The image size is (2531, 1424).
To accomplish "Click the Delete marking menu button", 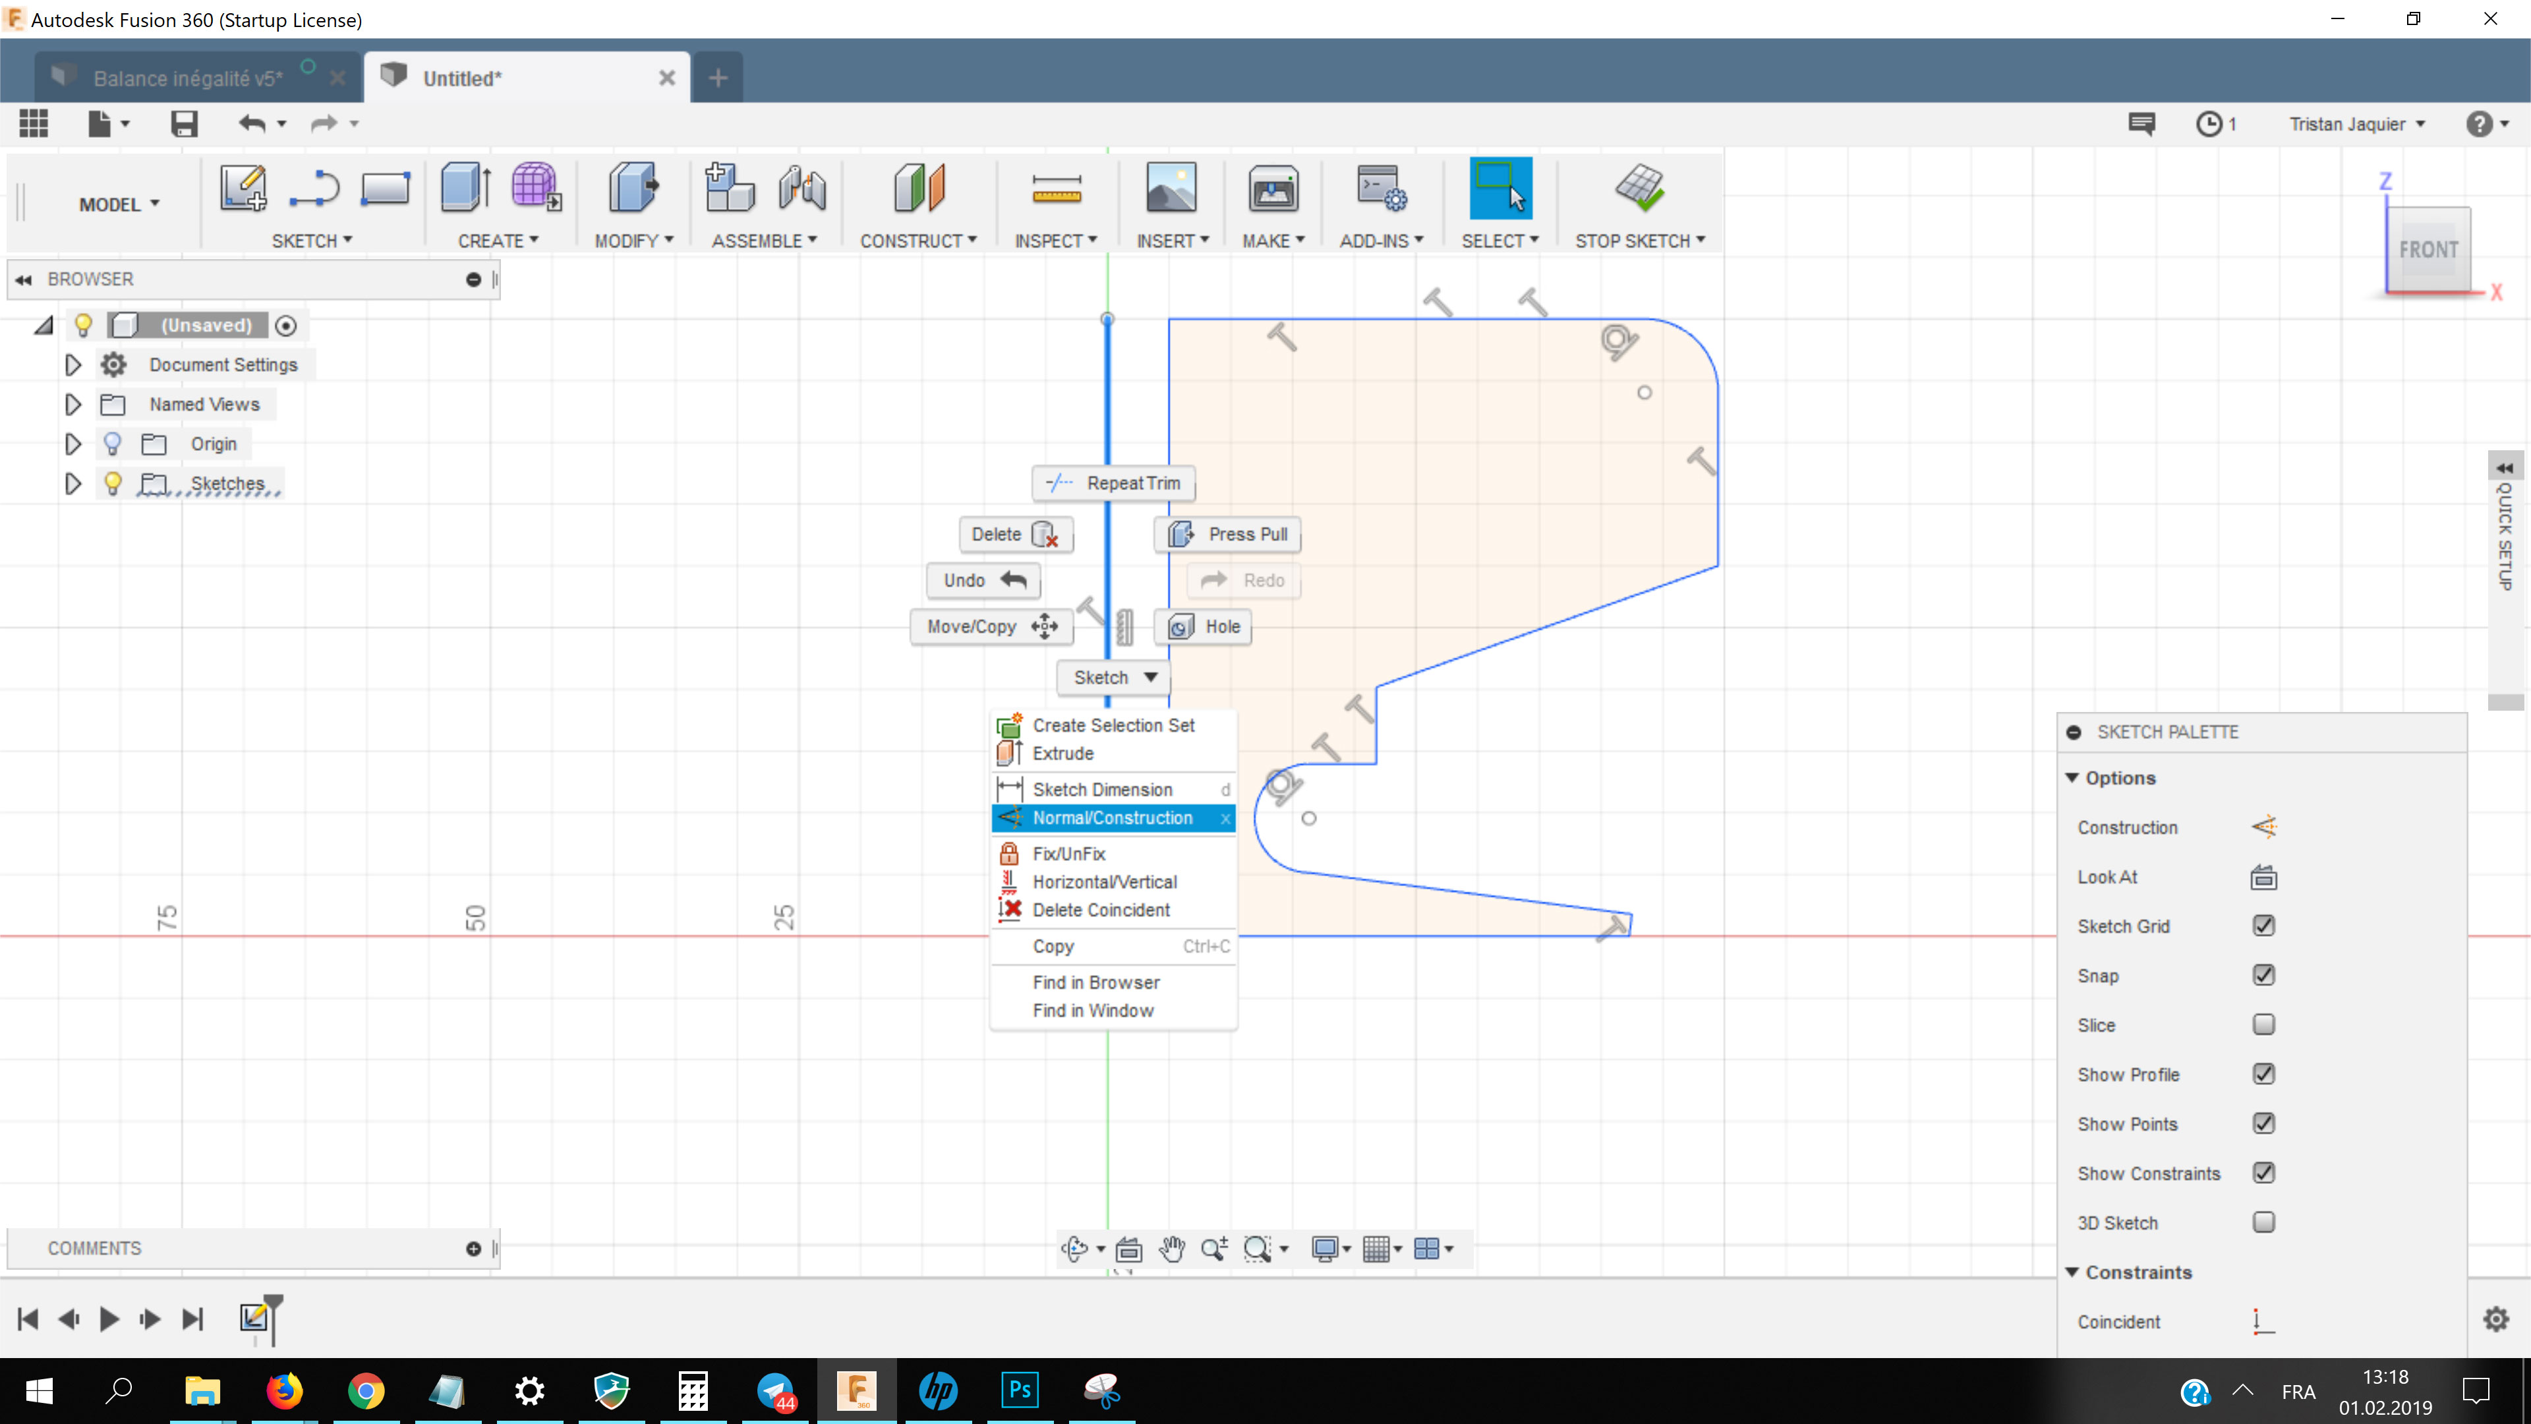I will (1014, 533).
